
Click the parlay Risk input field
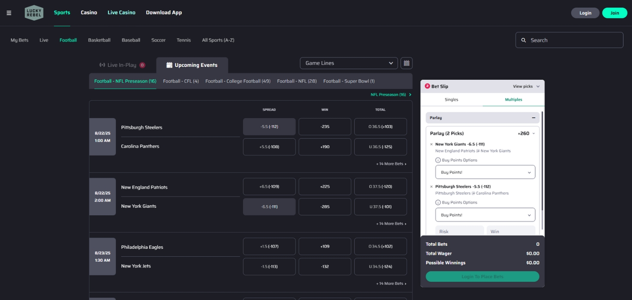(x=460, y=231)
